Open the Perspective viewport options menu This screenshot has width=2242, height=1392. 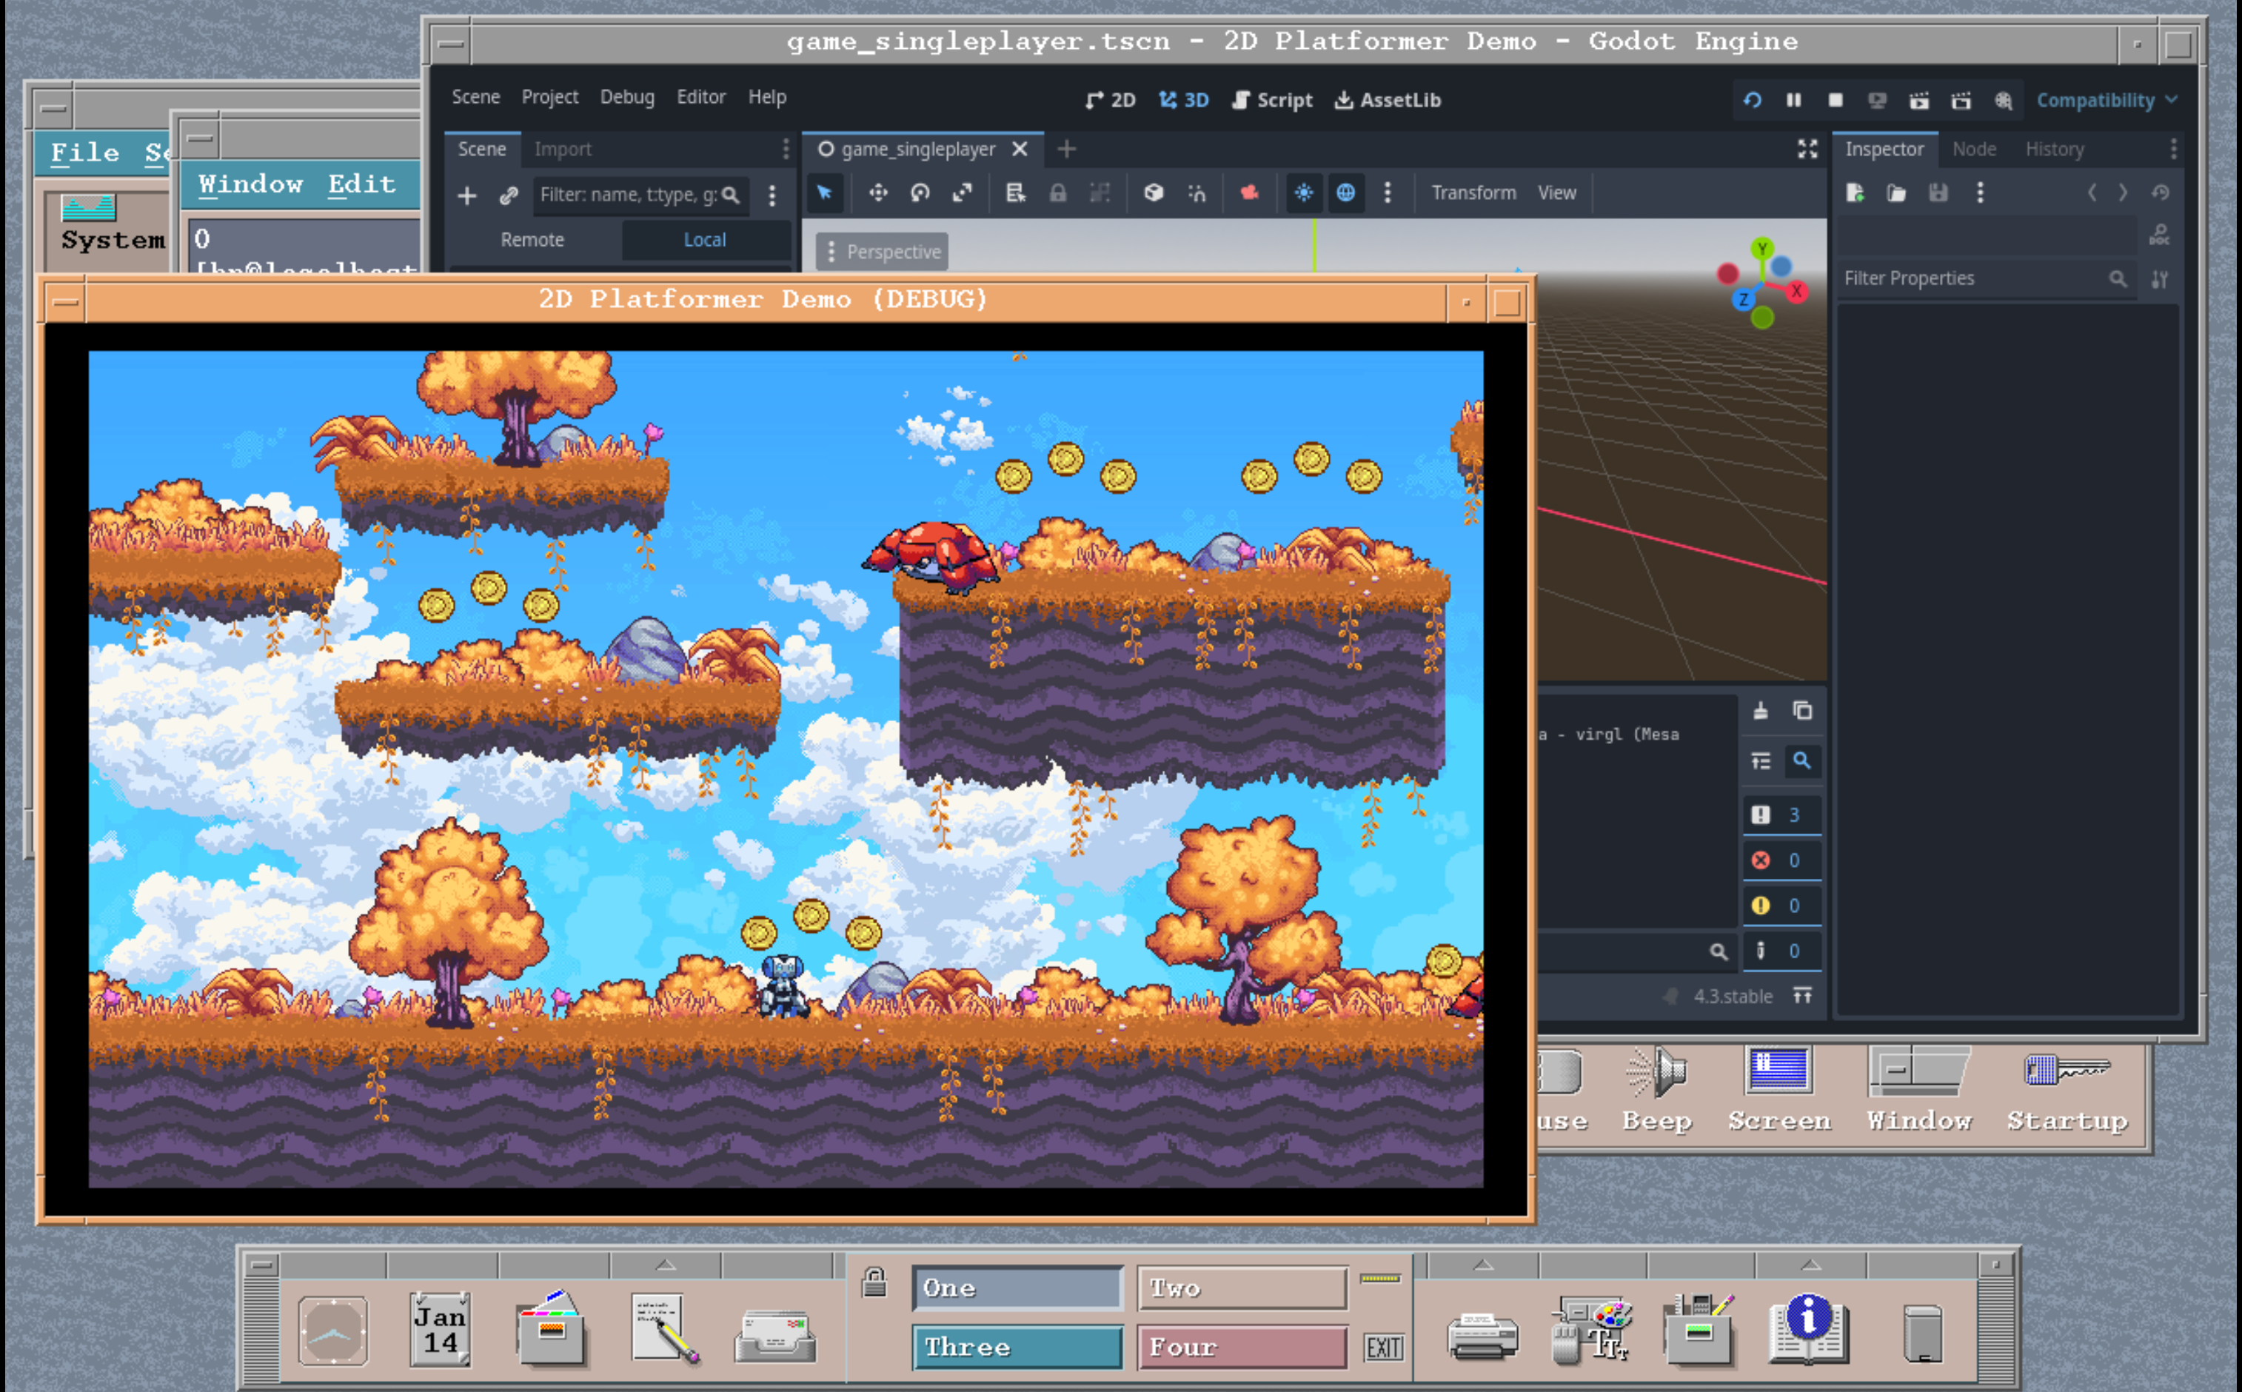point(883,251)
